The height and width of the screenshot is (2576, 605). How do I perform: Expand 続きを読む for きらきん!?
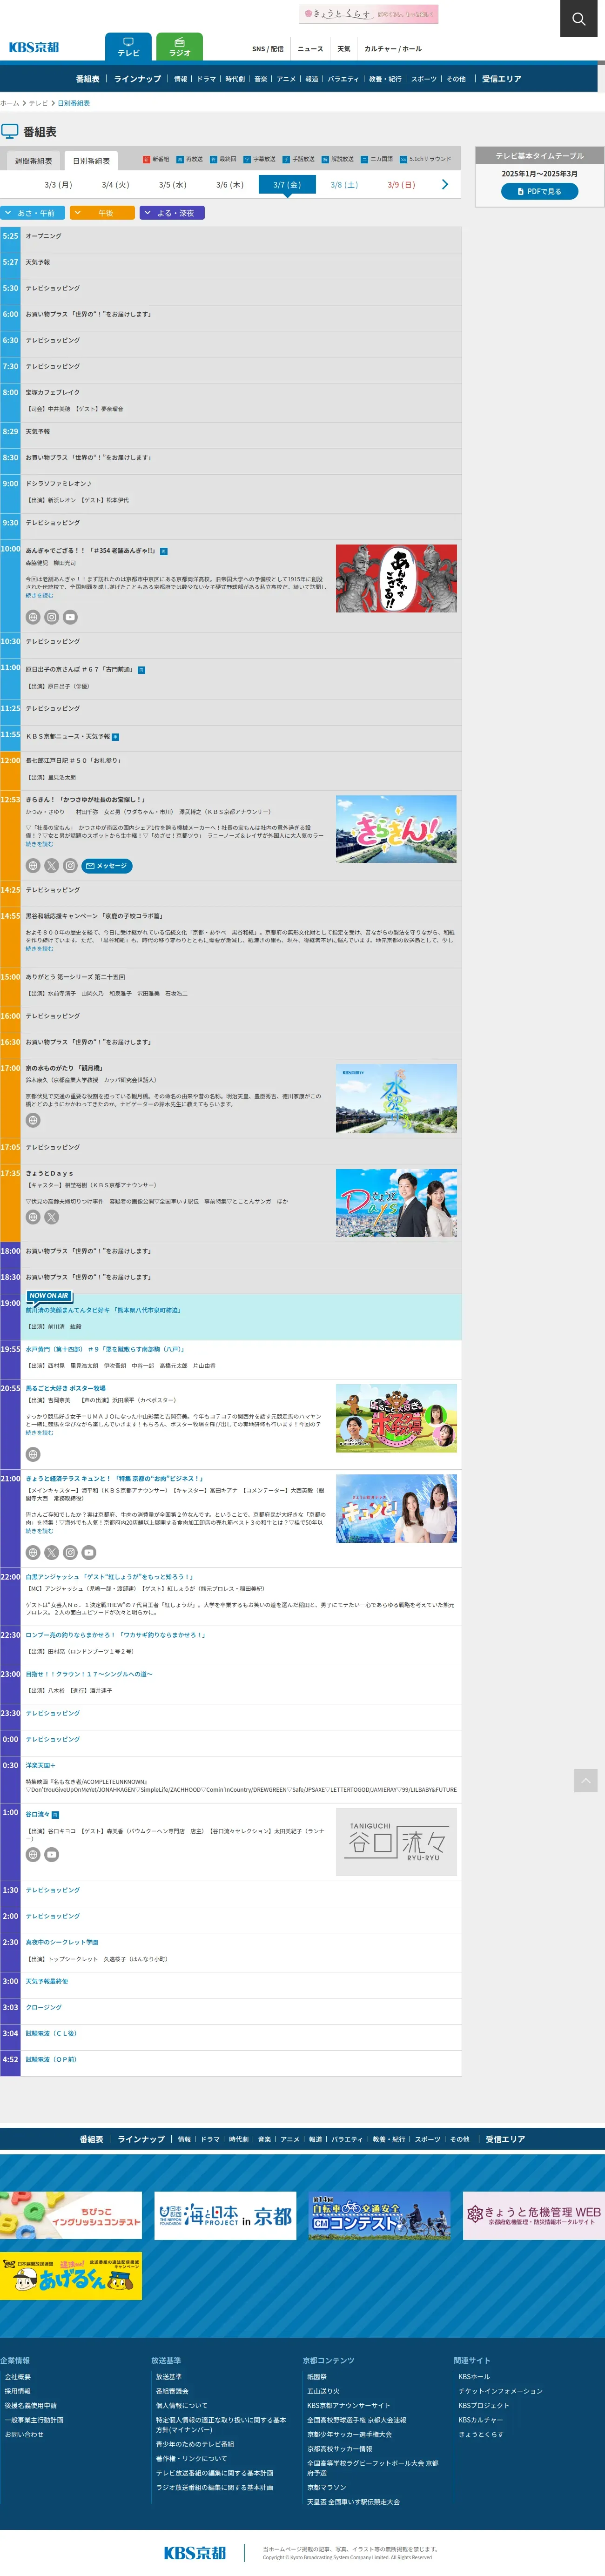pyautogui.click(x=39, y=844)
